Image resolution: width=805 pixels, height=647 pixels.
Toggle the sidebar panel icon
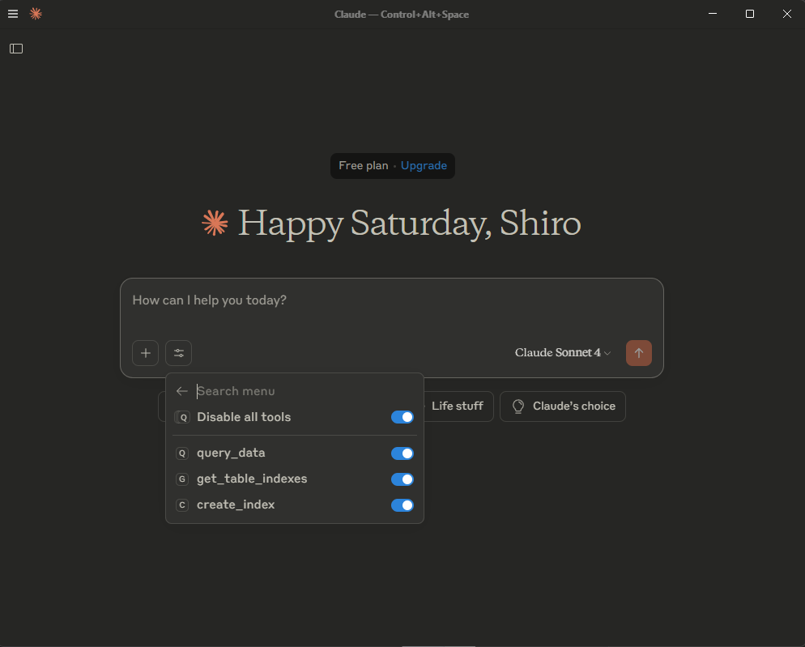[x=16, y=49]
